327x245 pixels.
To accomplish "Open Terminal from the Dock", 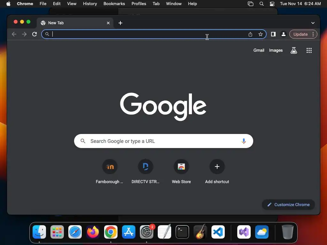I will click(x=182, y=232).
